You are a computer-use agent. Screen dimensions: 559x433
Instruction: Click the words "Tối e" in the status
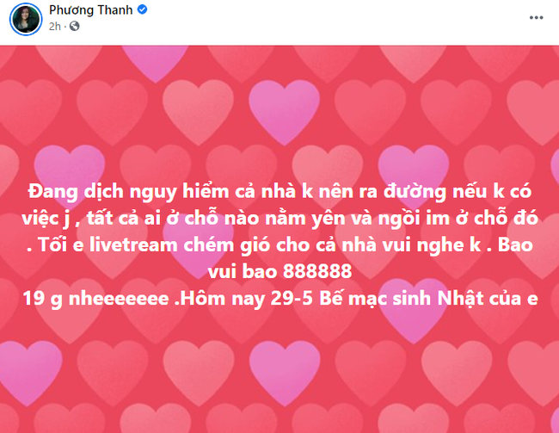60,245
